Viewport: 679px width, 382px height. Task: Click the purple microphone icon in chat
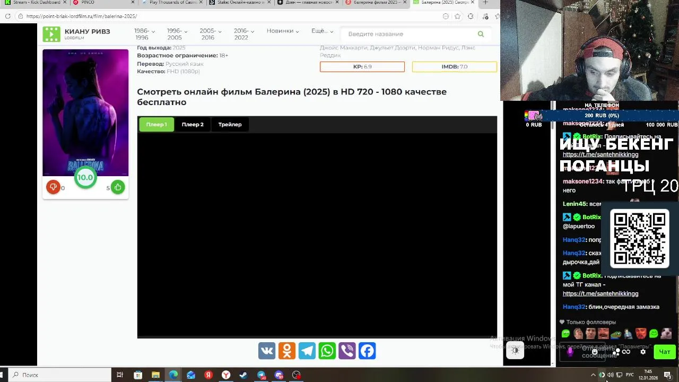point(570,351)
